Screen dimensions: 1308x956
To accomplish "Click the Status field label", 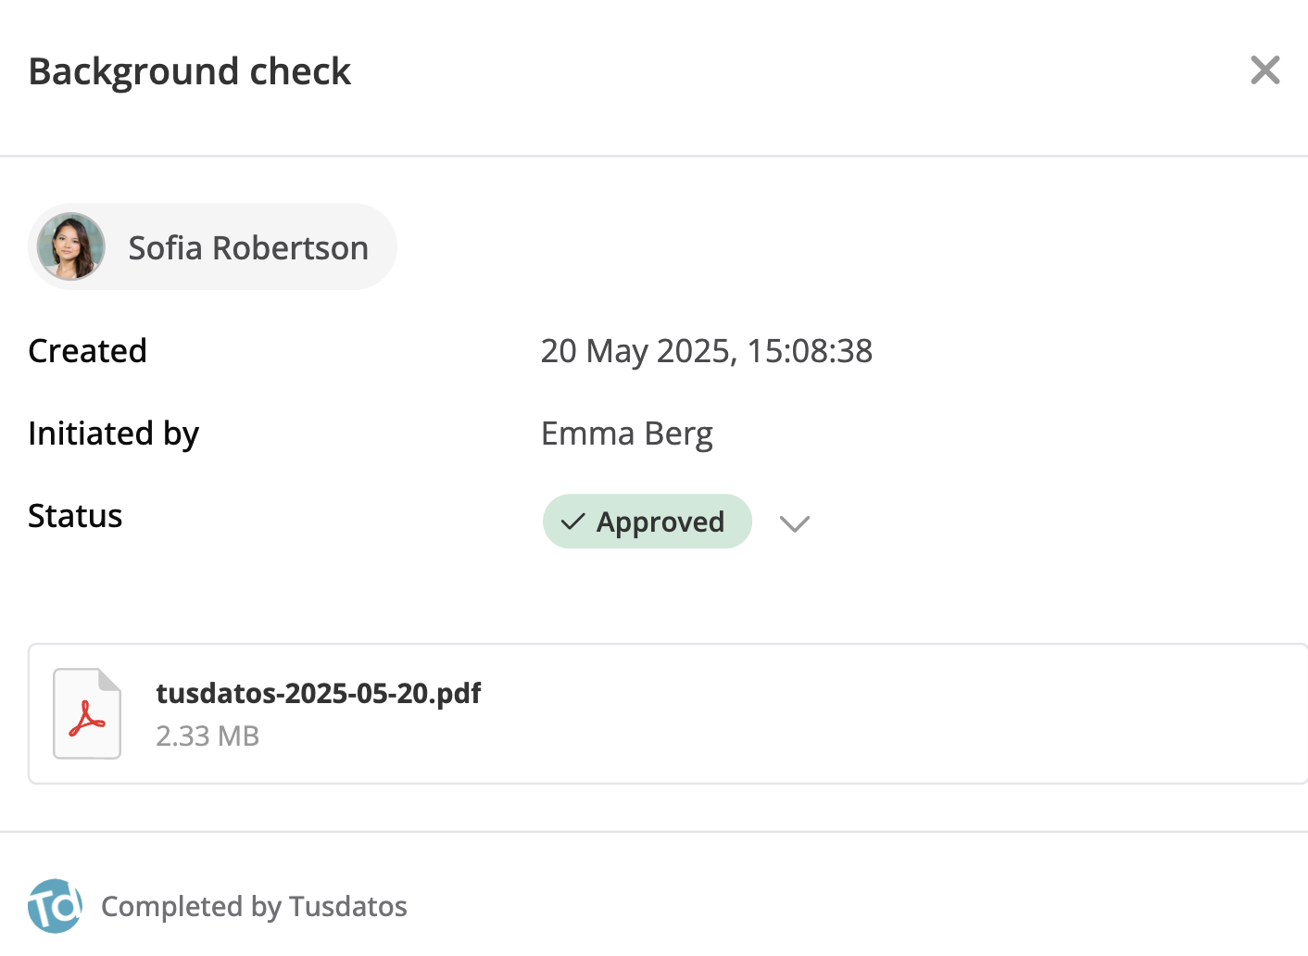I will (75, 516).
